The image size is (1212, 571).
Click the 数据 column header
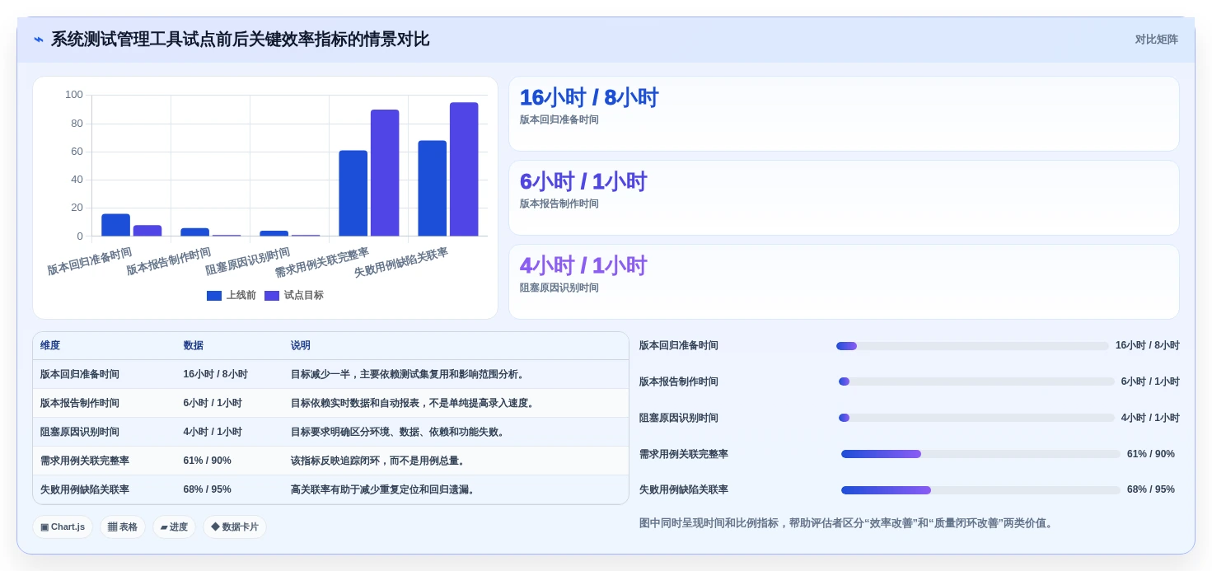(x=194, y=346)
